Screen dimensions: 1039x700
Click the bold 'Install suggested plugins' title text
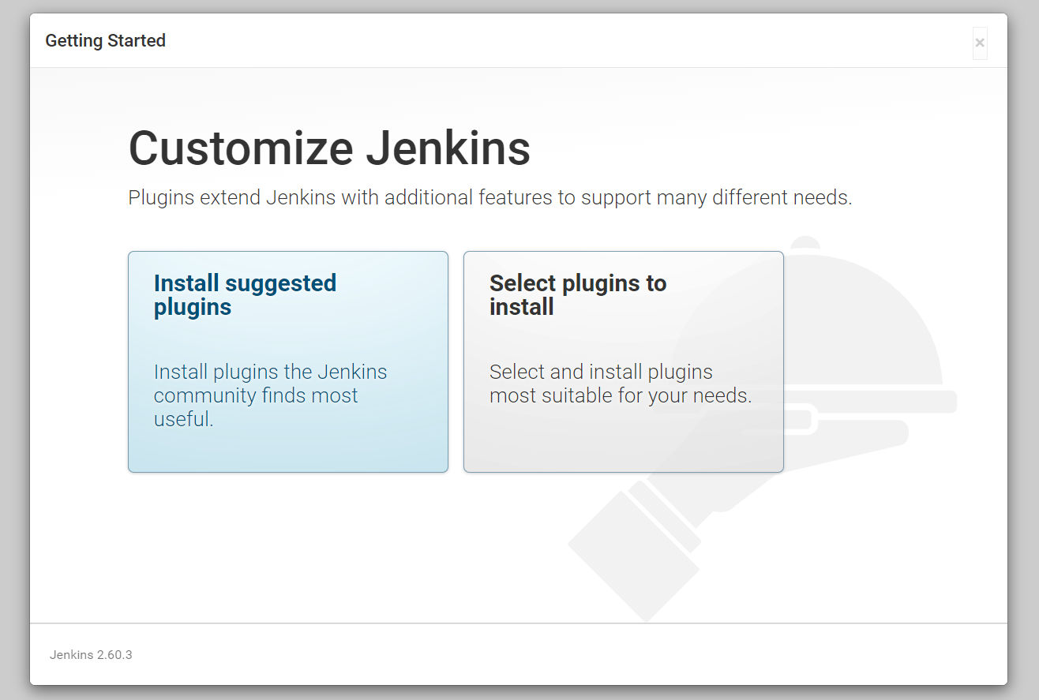[245, 294]
